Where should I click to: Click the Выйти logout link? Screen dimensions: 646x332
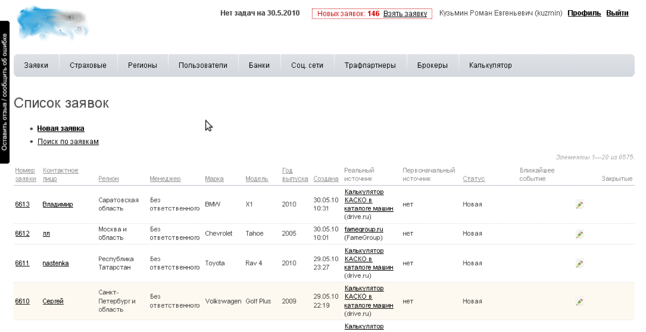pos(617,13)
